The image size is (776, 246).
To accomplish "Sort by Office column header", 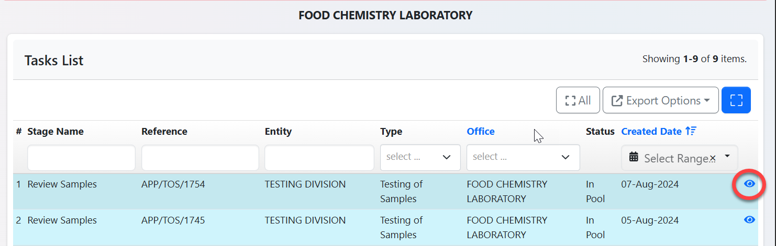I will 480,132.
